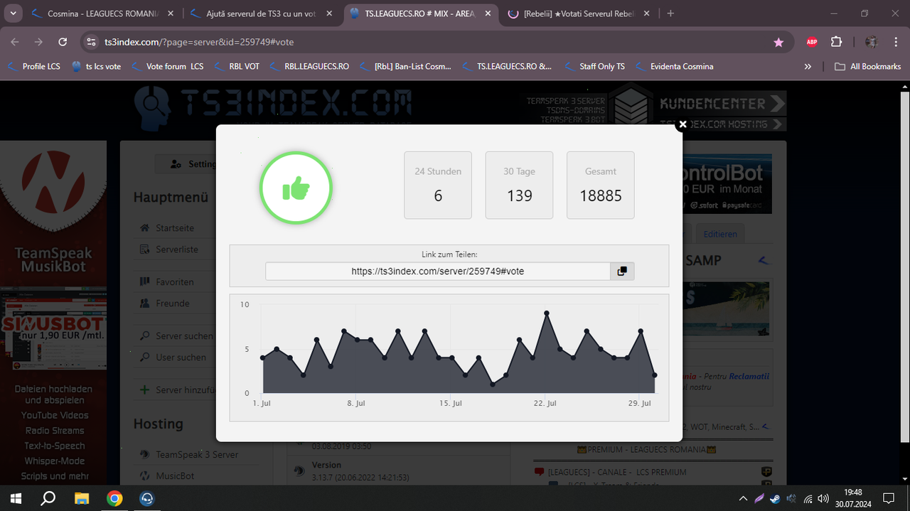
Task: Expand hidden bookmarks with chevron
Action: 808,66
